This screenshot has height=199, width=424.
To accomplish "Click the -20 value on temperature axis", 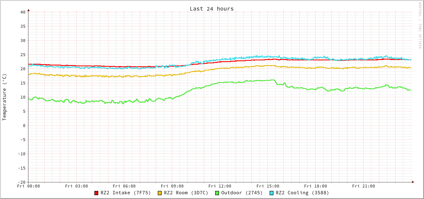I will (x=21, y=182).
